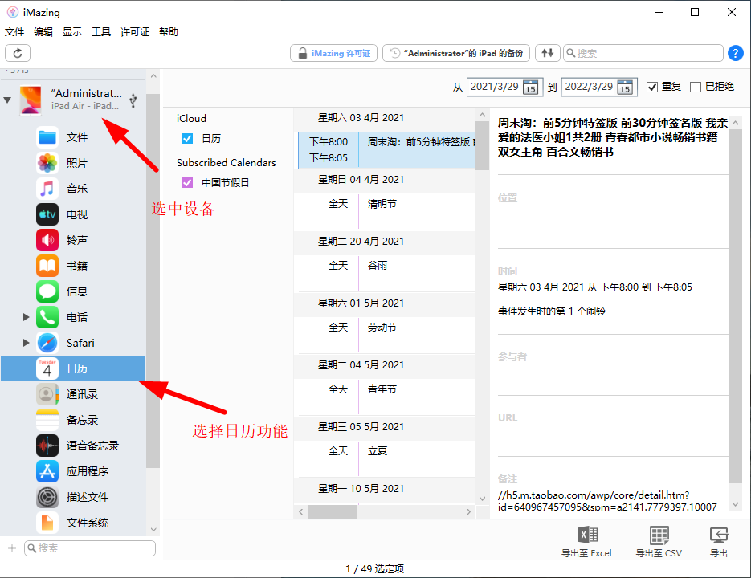Image resolution: width=751 pixels, height=578 pixels.
Task: Click the detail pane scroll up arrow
Action: tap(735, 123)
